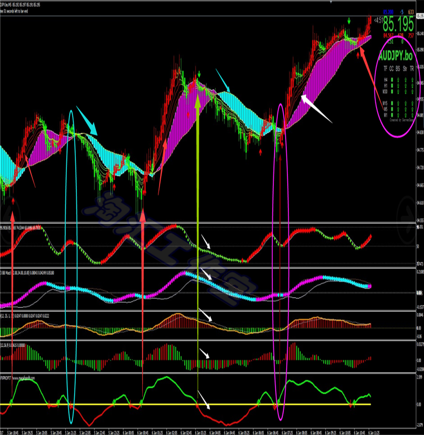Click the <4.51 spread text
424x435 pixels.
378,20
